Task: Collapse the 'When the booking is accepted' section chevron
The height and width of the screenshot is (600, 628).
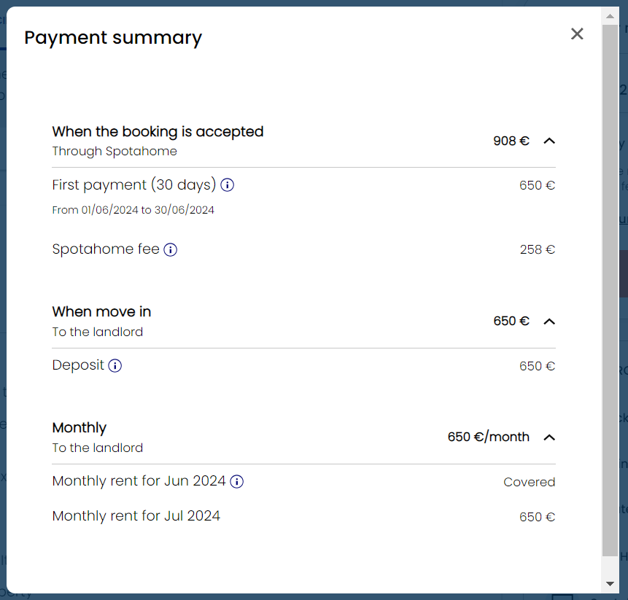Action: click(x=549, y=141)
